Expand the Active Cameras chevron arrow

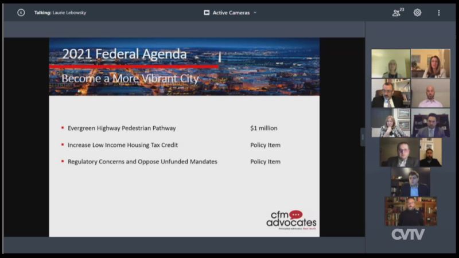coord(255,12)
